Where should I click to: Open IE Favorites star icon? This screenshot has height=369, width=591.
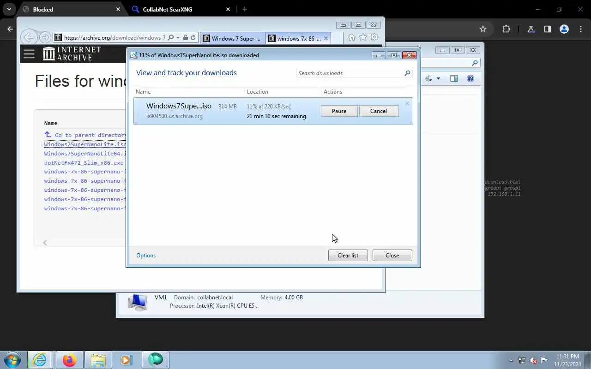point(363,37)
